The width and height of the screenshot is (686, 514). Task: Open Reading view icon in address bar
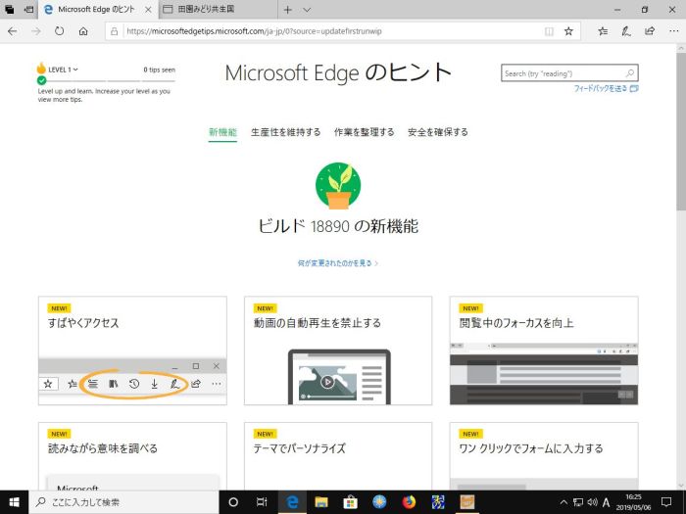(549, 30)
